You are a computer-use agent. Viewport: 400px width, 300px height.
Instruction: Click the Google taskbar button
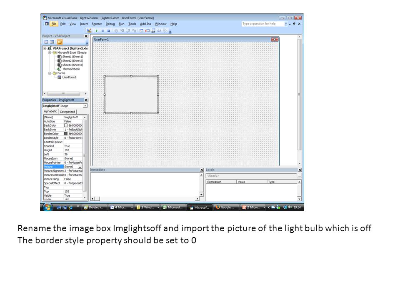226,207
